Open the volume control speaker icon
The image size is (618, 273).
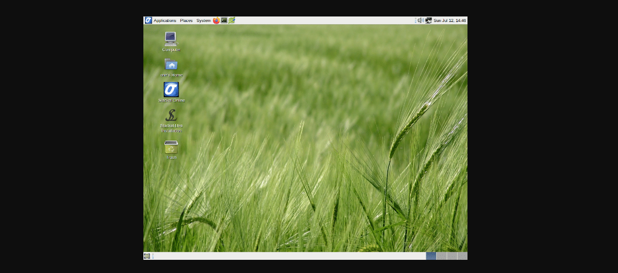coord(421,20)
